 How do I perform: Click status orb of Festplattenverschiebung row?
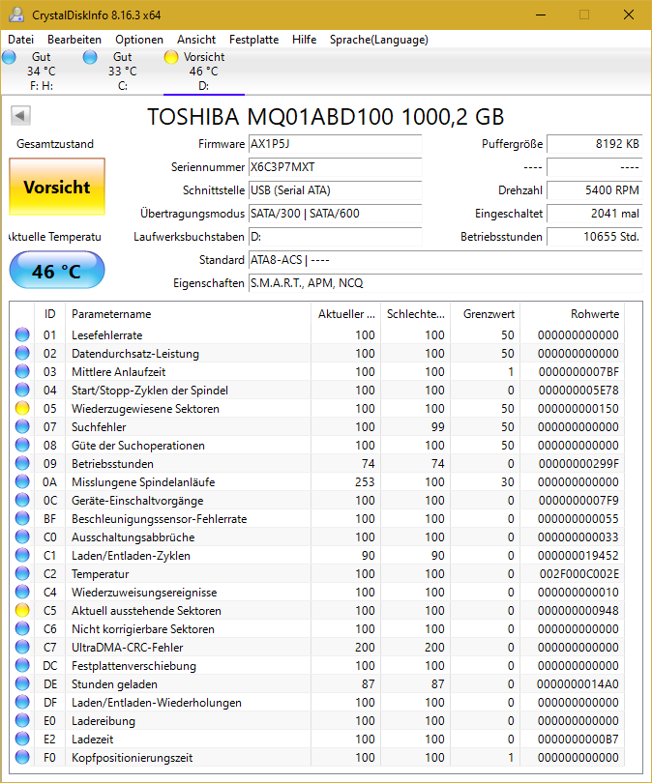pos(22,665)
